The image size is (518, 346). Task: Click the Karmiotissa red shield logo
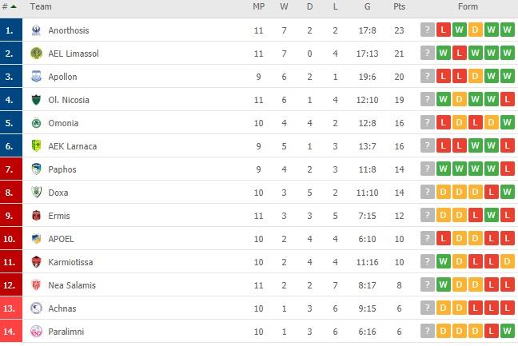[36, 262]
